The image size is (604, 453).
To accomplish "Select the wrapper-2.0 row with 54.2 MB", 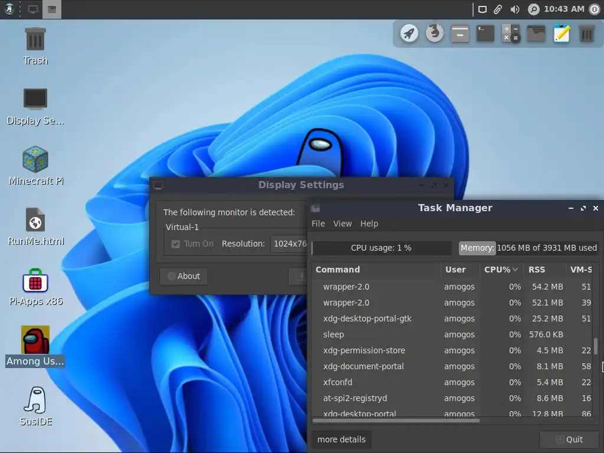I will pos(452,287).
